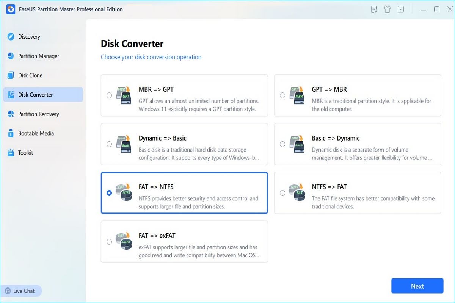
Task: Open the Toolkit section
Action: point(43,153)
